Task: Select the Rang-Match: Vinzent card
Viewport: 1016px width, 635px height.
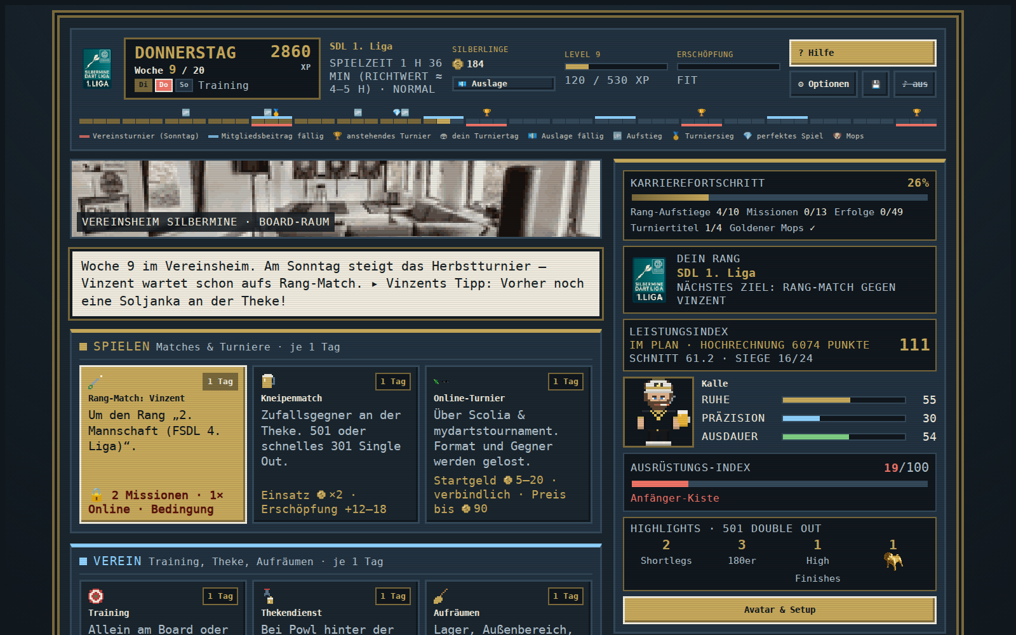Action: tap(163, 444)
